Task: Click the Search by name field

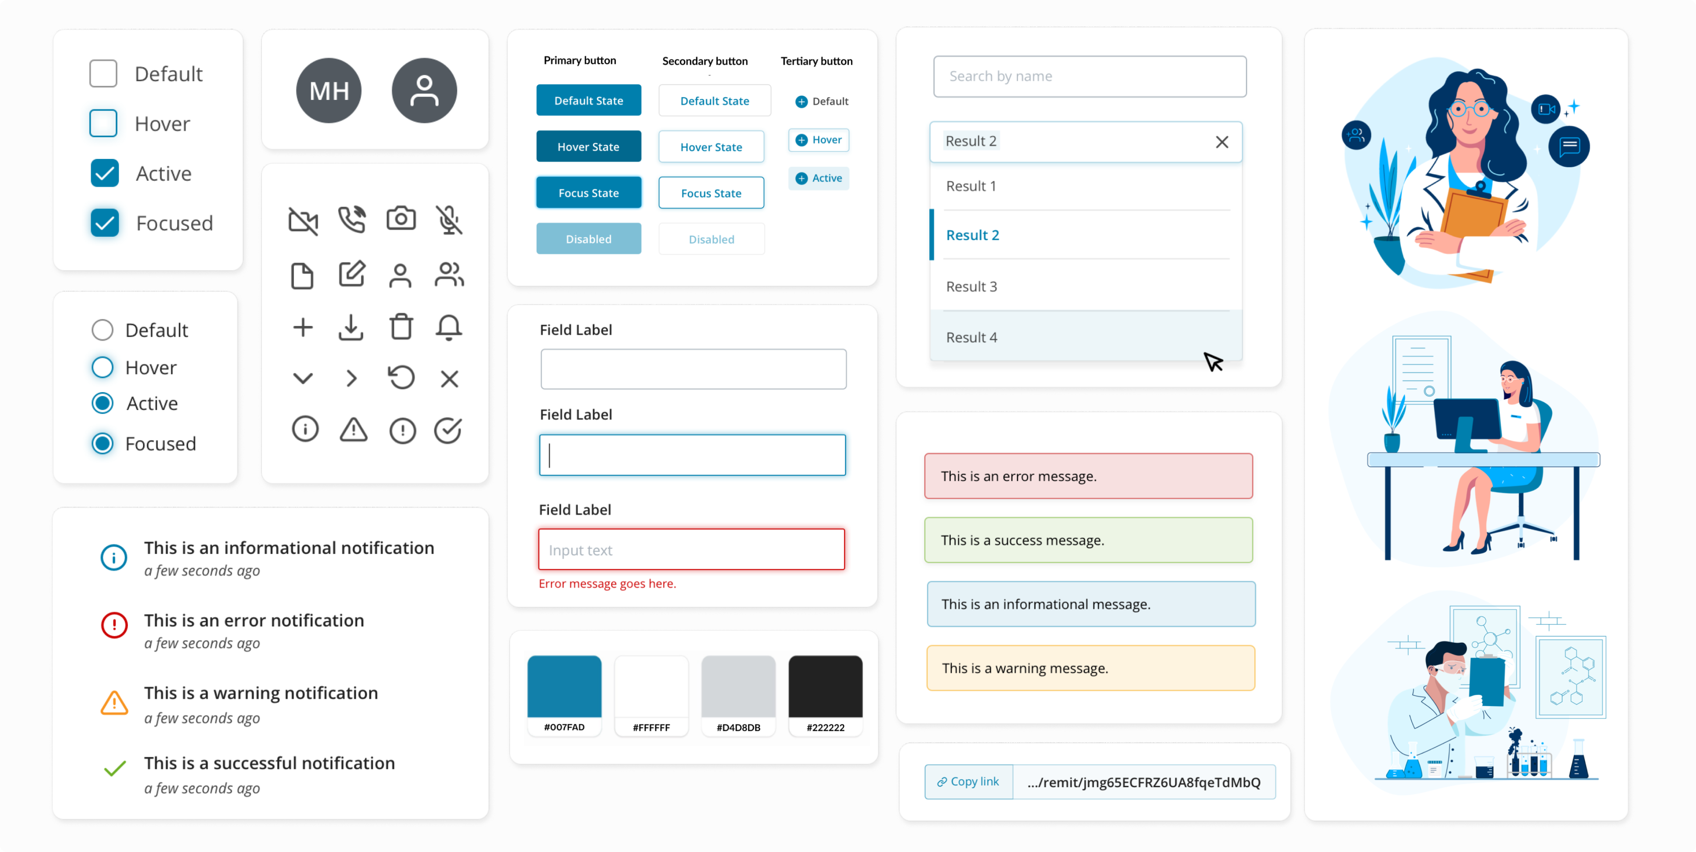Action: click(1090, 76)
